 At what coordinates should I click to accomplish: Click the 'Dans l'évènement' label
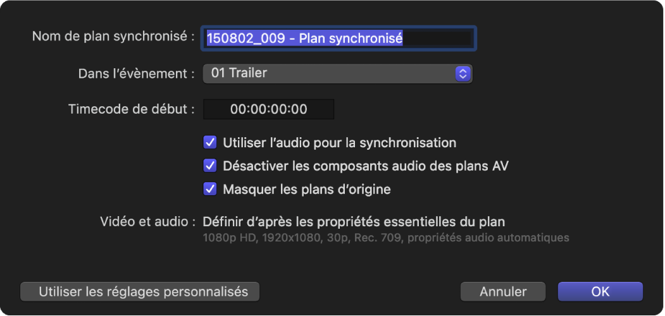136,73
